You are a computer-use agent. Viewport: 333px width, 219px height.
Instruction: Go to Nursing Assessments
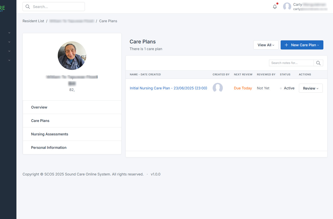(49, 134)
